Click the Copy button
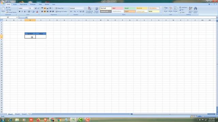Image resolution: width=218 pixels, height=122 pixels. click(x=8, y=10)
